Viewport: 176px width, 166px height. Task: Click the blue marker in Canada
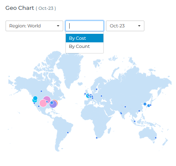point(41,91)
